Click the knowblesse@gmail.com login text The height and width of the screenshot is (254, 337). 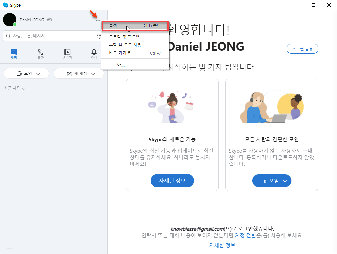click(x=197, y=229)
